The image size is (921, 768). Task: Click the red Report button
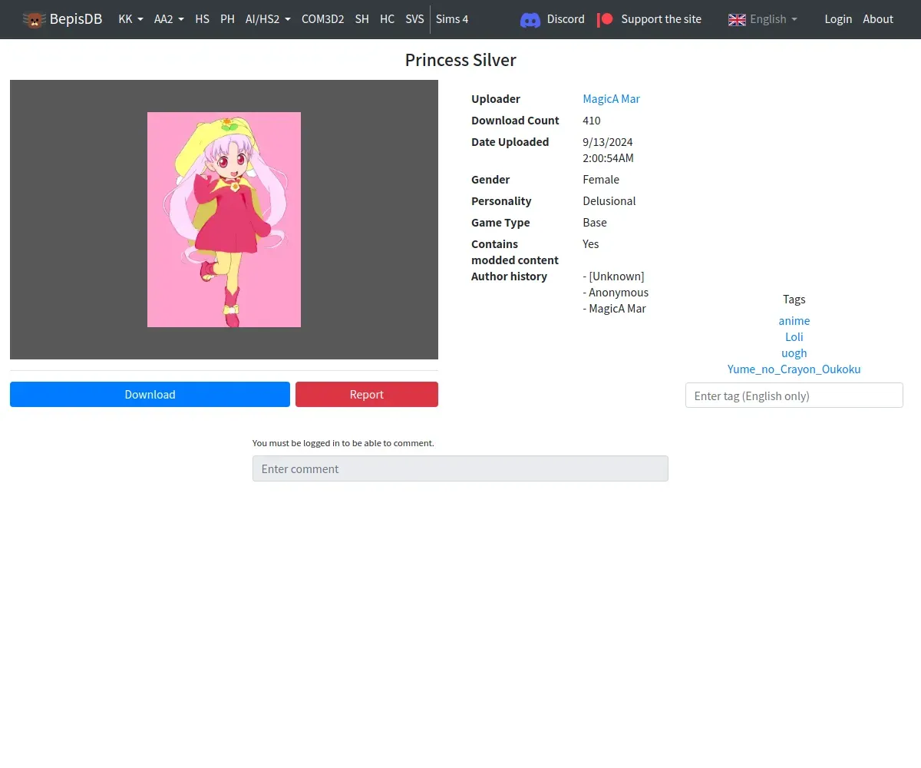367,394
